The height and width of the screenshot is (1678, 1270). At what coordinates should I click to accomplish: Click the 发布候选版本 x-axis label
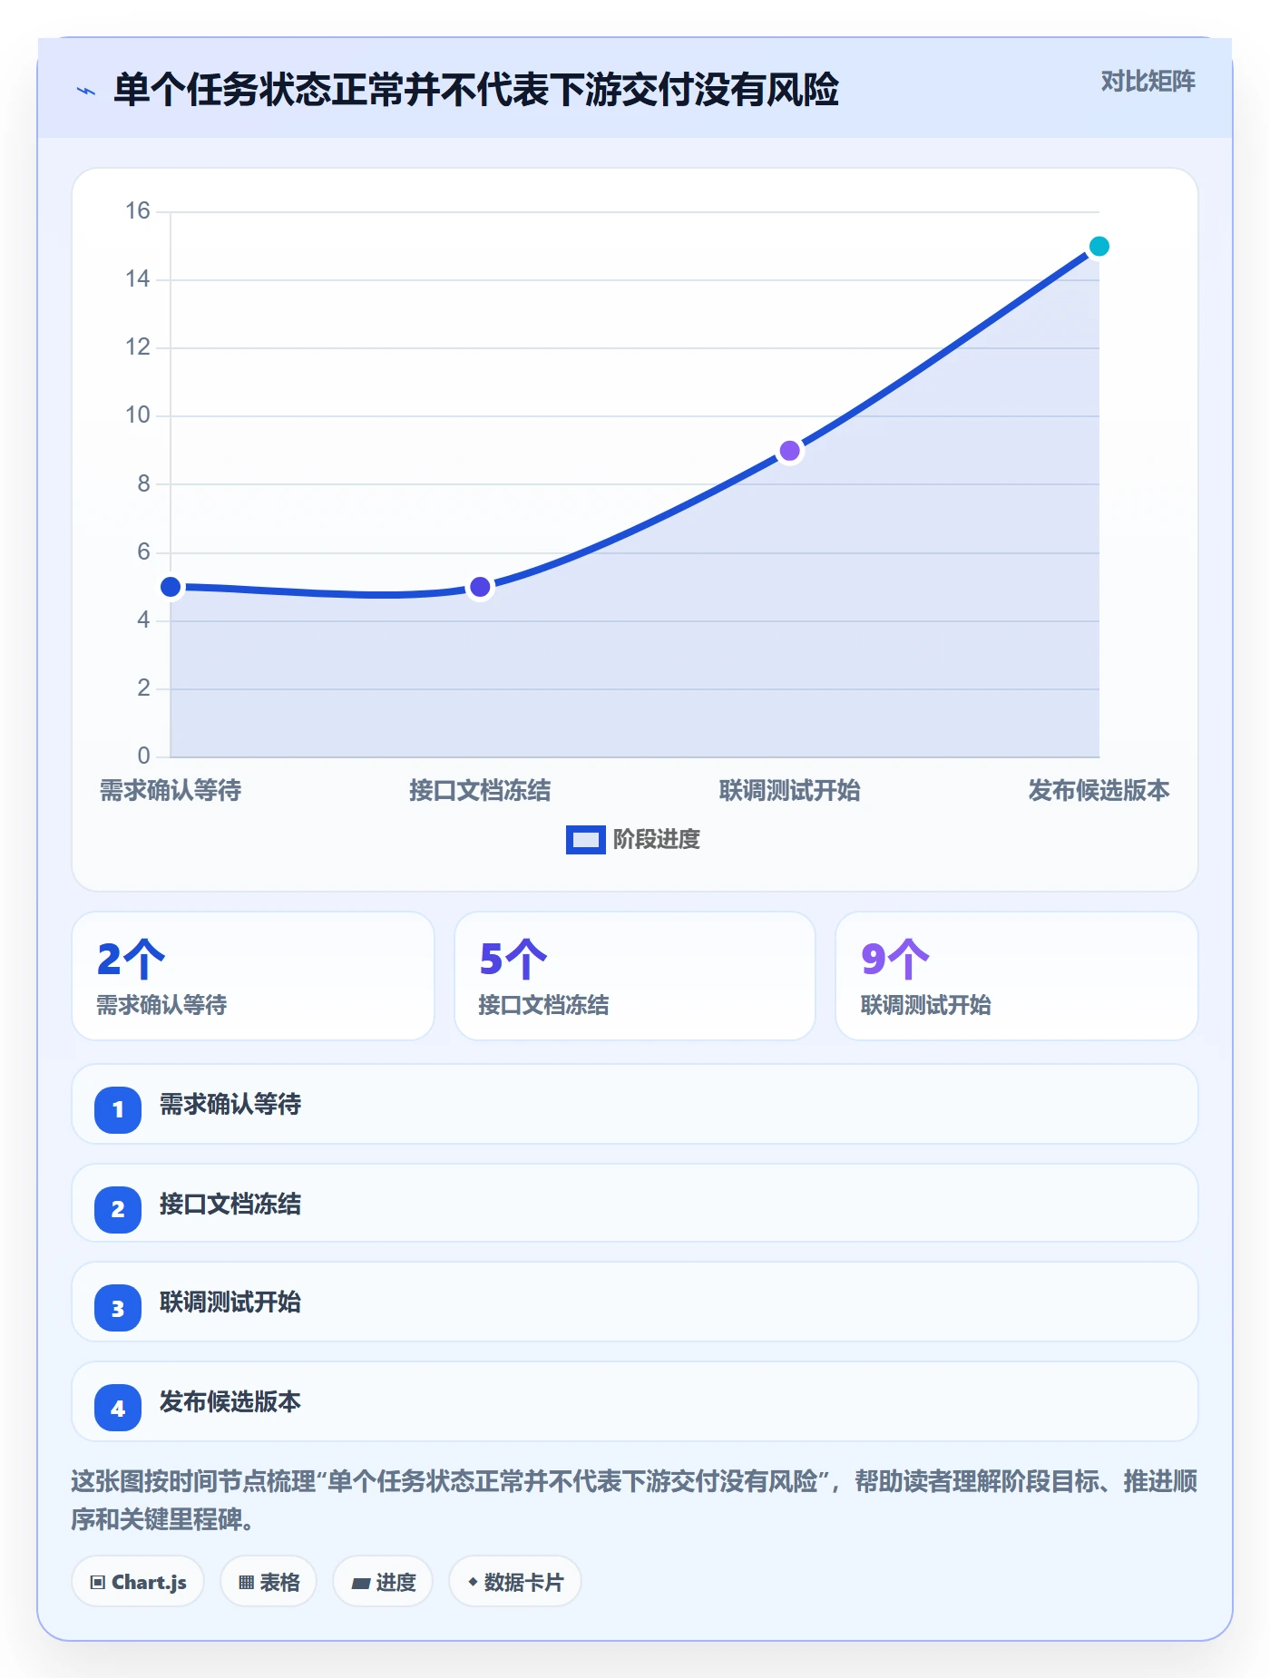pyautogui.click(x=1099, y=791)
